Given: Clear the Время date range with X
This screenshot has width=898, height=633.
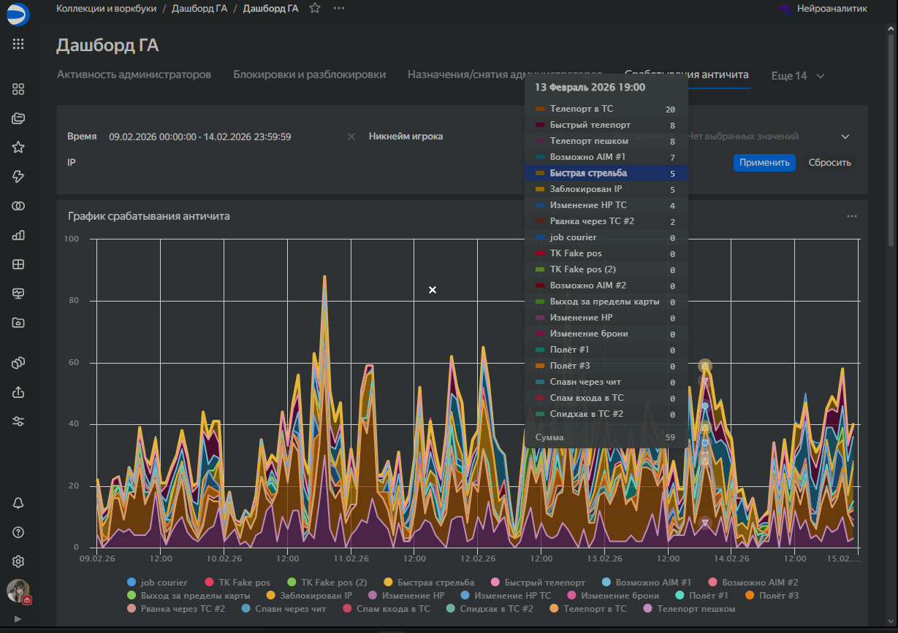Looking at the screenshot, I should pos(351,137).
